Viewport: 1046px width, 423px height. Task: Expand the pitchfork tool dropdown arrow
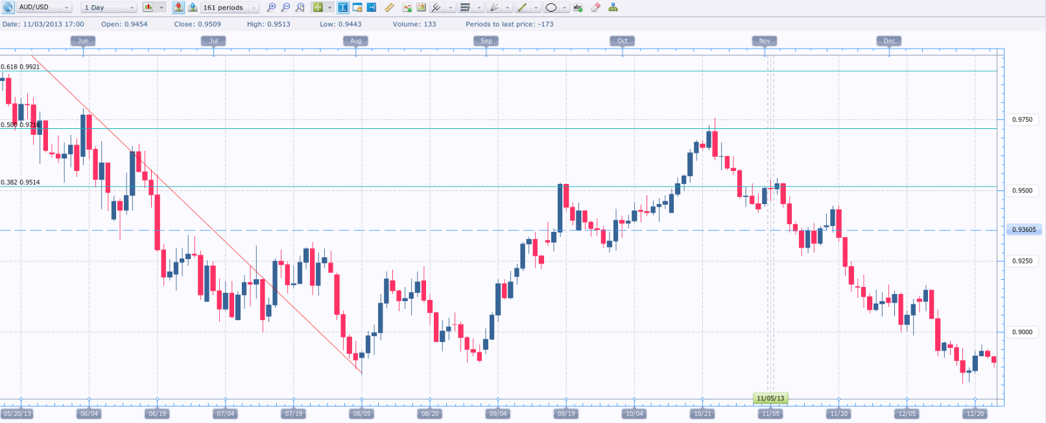451,8
